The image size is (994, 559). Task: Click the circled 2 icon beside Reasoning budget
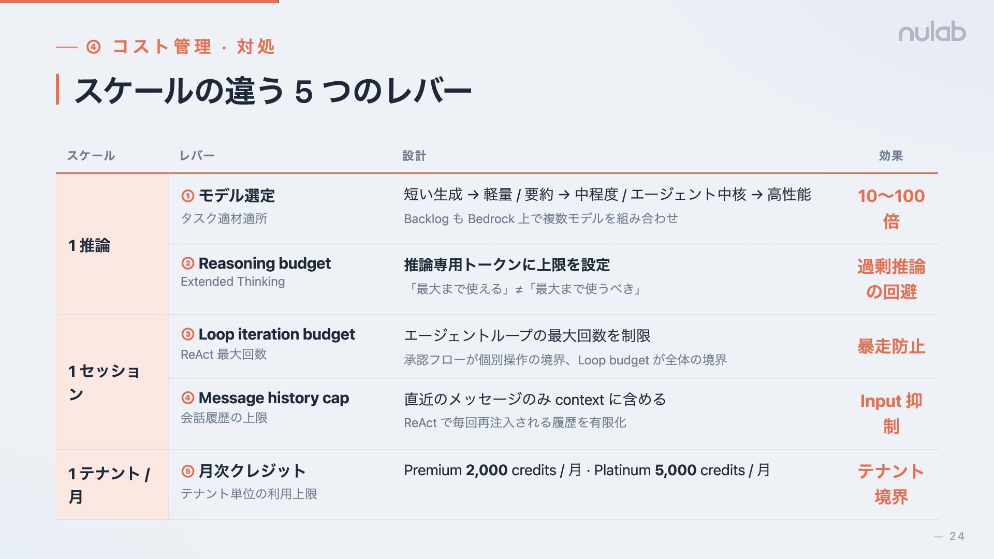click(x=187, y=263)
